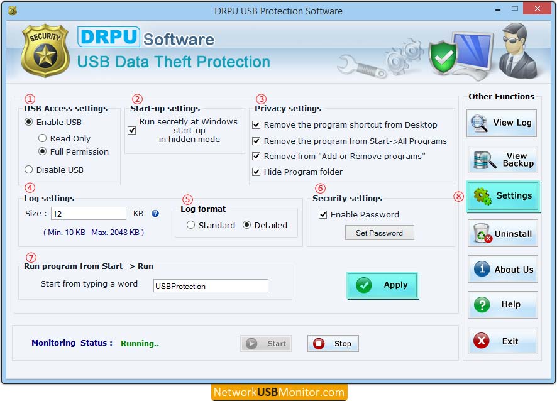
Task: Toggle Remove from "Add or Remove programs"
Action: tap(256, 156)
